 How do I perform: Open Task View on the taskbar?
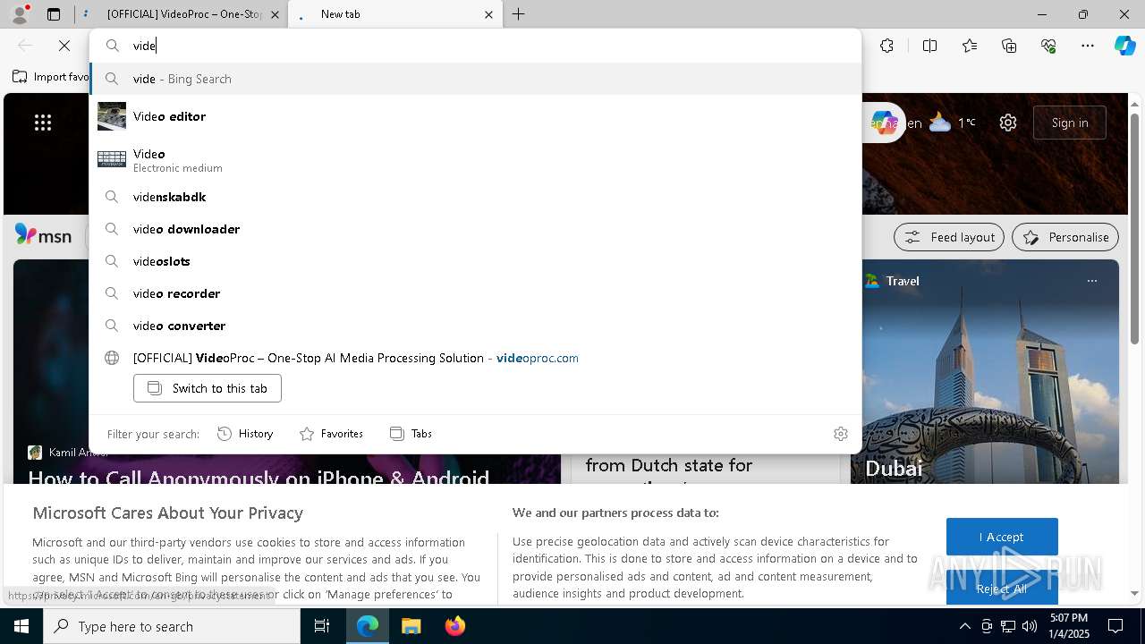[322, 626]
